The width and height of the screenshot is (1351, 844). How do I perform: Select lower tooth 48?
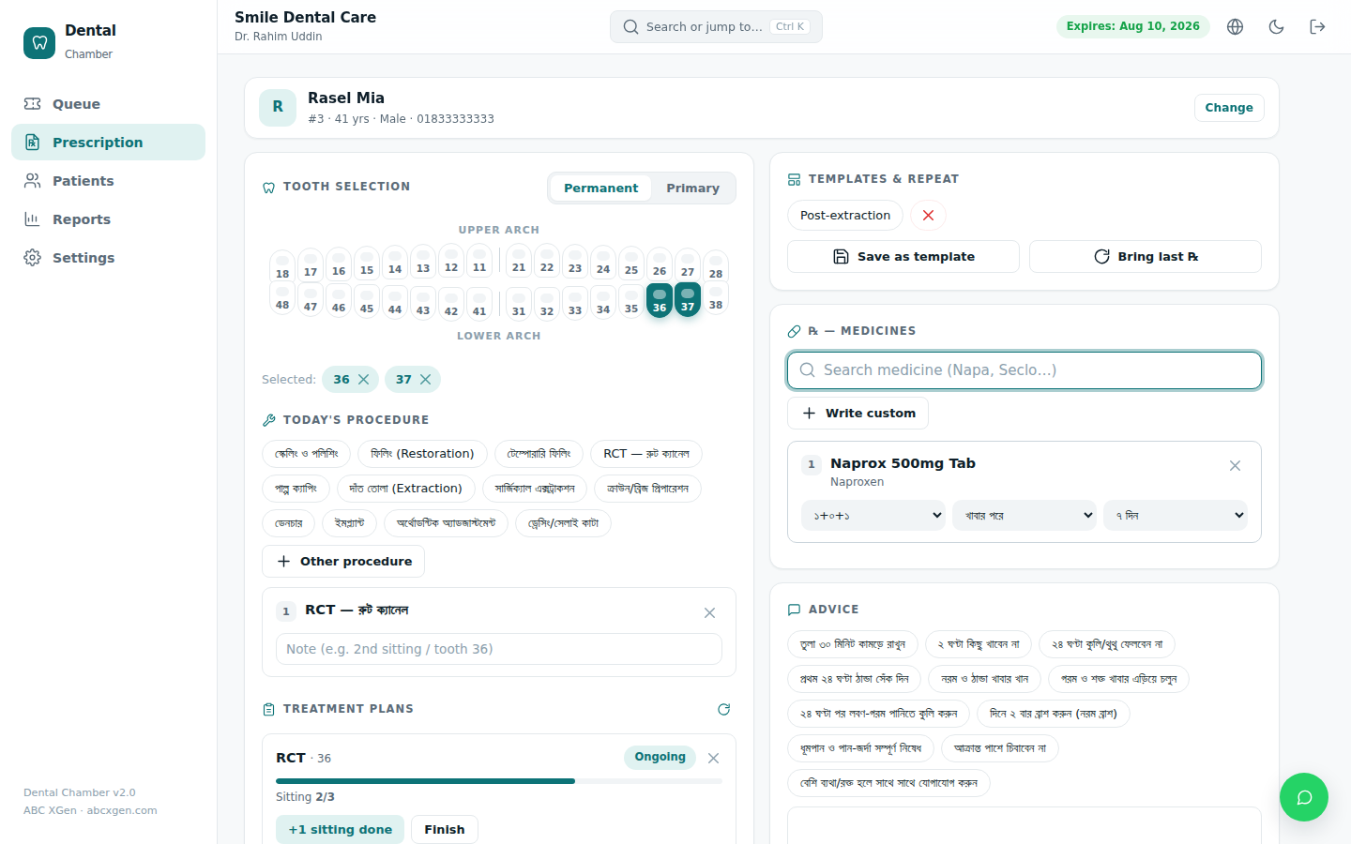[282, 298]
